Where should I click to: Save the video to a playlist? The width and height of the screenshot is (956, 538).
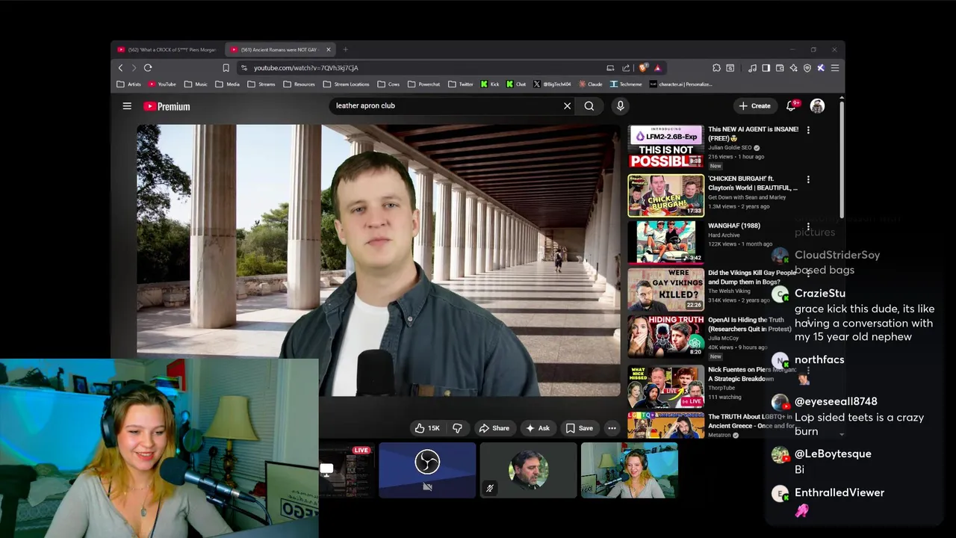point(580,428)
